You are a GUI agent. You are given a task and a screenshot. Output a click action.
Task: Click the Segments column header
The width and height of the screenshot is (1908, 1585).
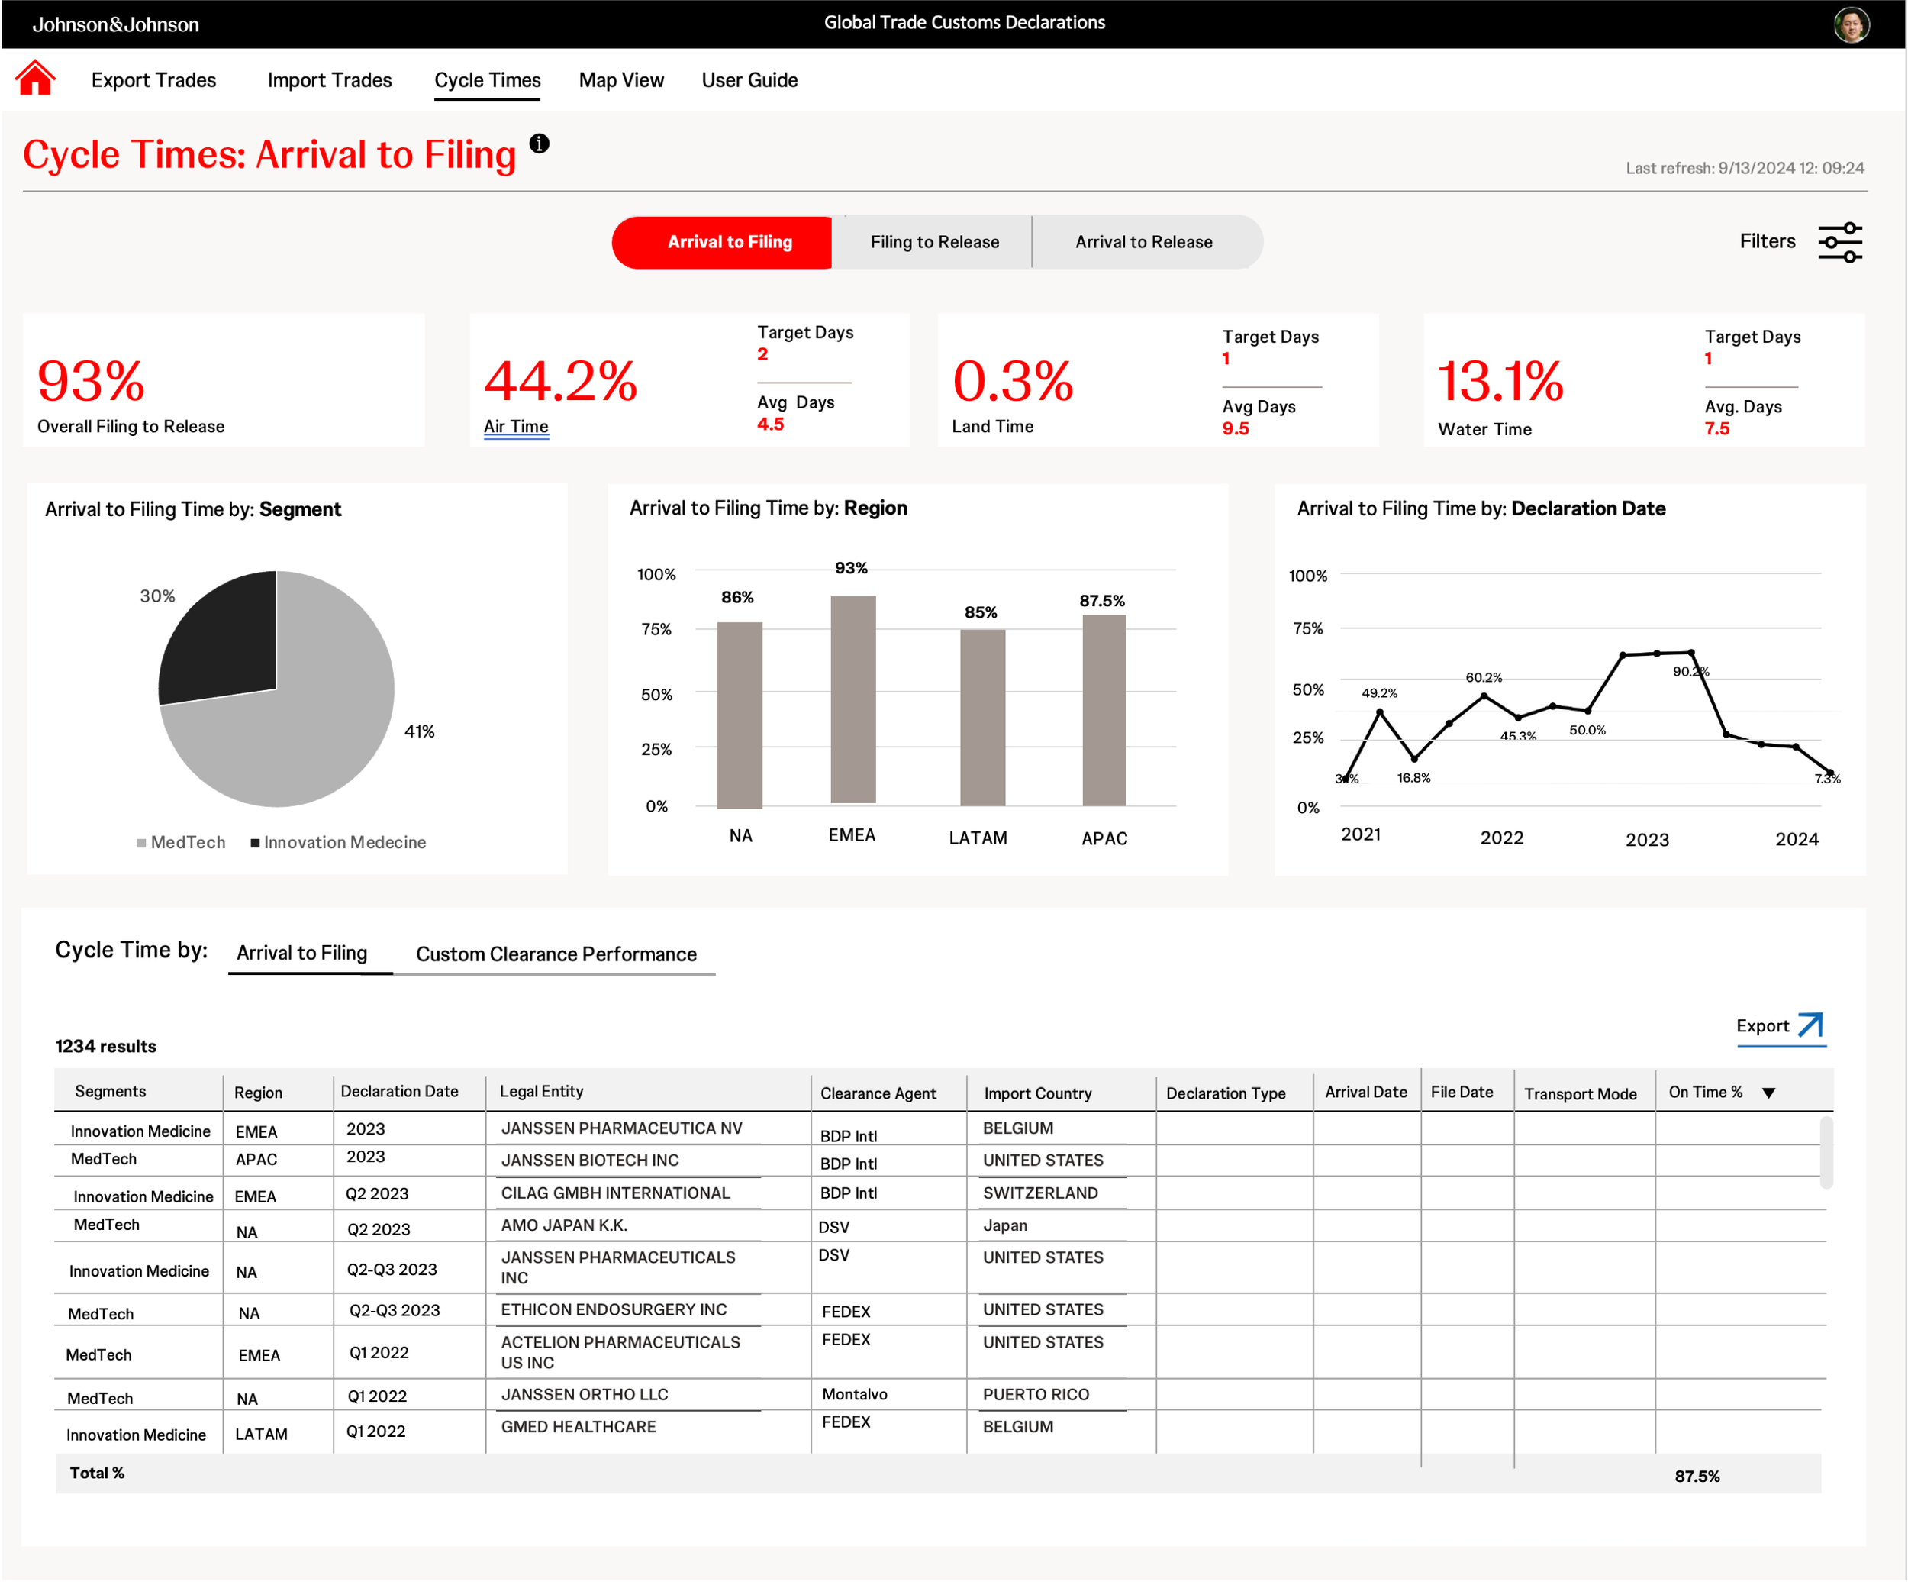click(110, 1092)
